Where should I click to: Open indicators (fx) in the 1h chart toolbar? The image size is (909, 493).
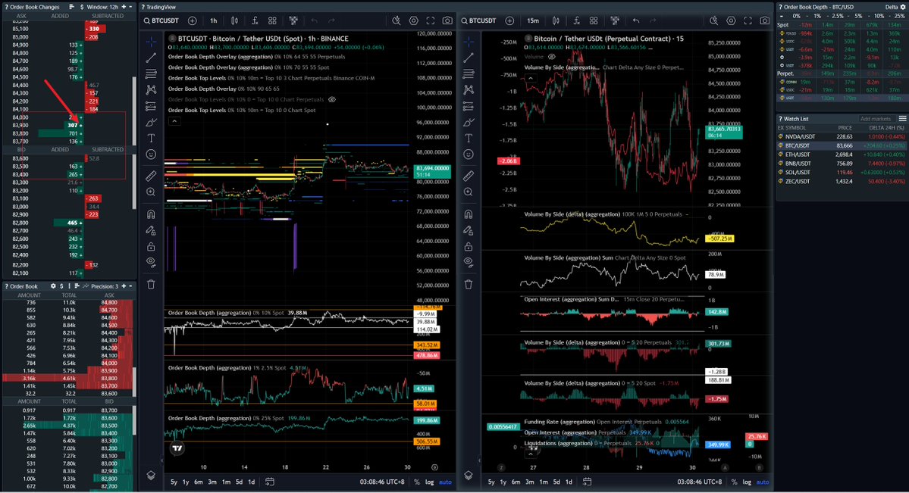click(255, 21)
